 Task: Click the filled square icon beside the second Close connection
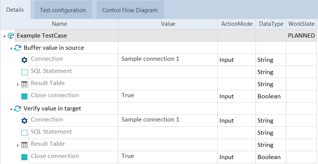(24, 157)
